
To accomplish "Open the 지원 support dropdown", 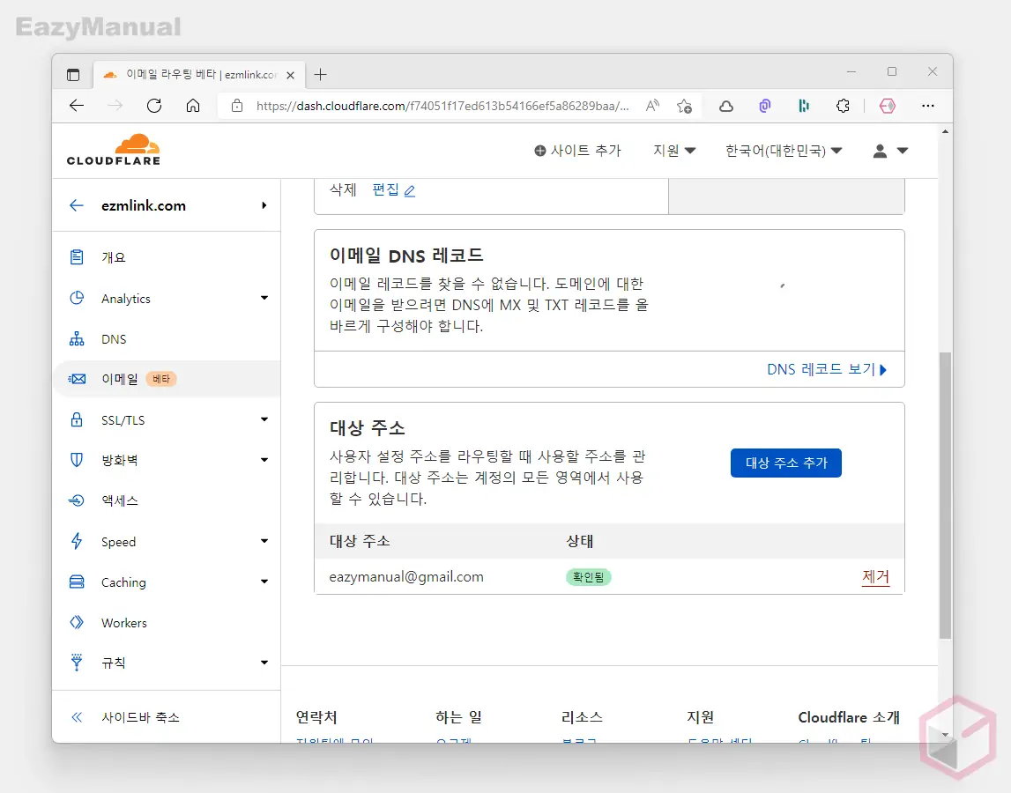I will pos(674,151).
